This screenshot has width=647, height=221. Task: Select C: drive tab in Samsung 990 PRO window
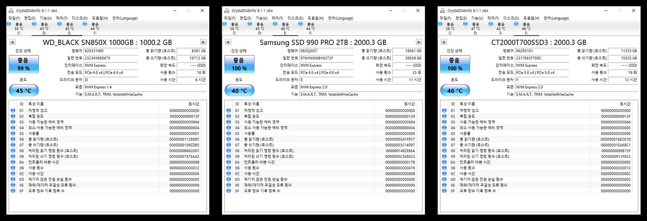click(x=235, y=29)
